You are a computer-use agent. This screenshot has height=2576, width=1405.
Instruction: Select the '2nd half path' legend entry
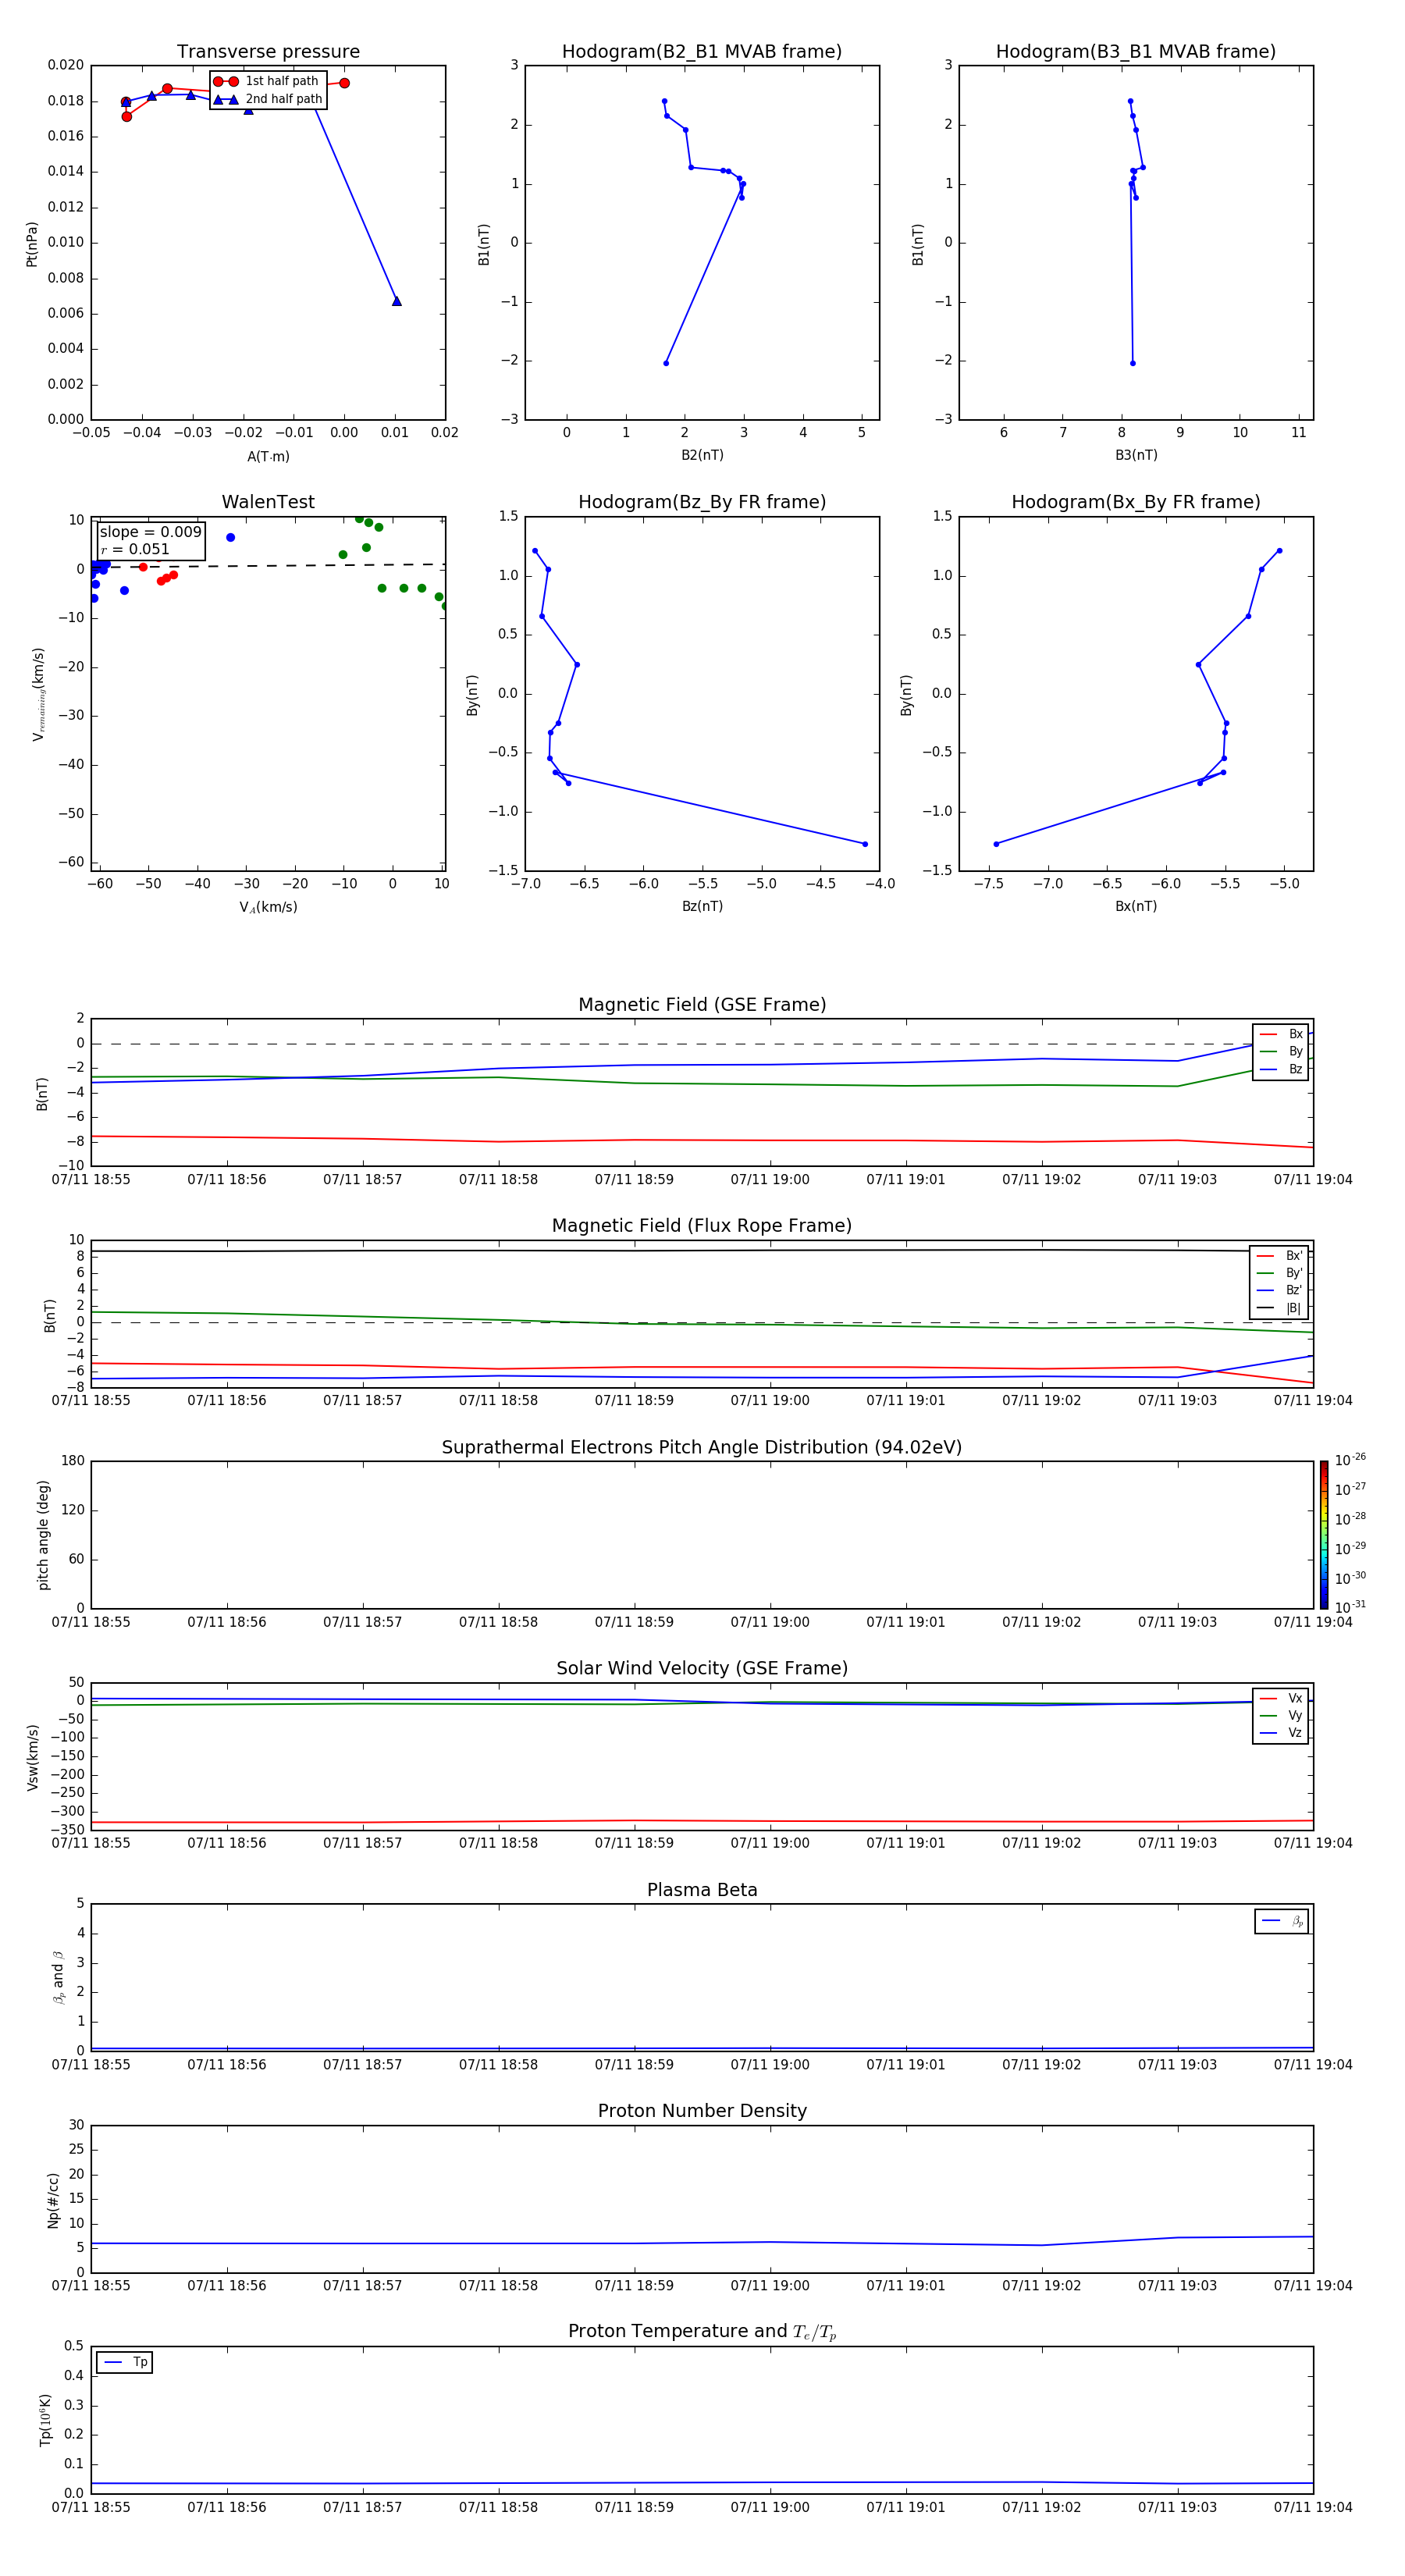coord(269,99)
